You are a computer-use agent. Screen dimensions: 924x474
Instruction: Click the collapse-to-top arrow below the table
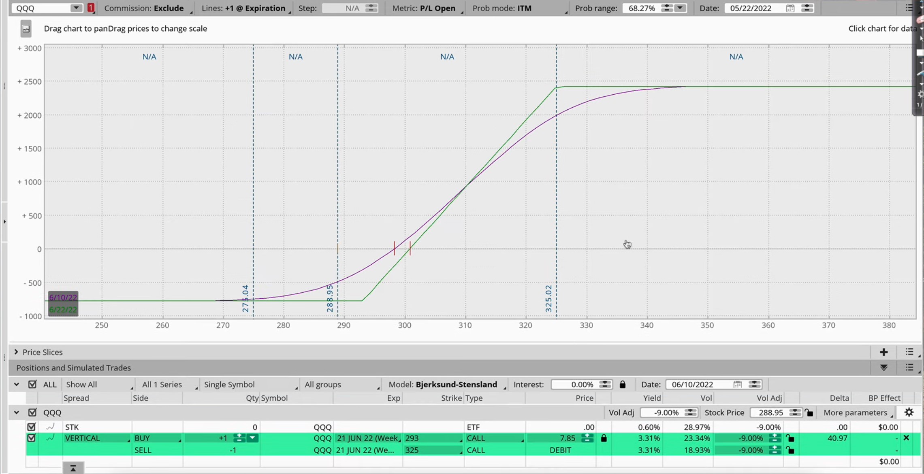click(73, 468)
